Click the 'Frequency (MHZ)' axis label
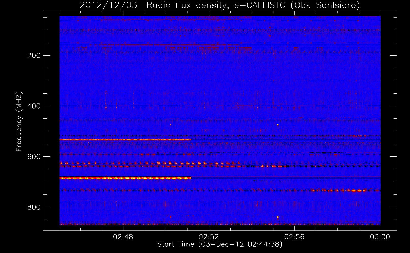This screenshot has height=253, width=410. click(19, 121)
